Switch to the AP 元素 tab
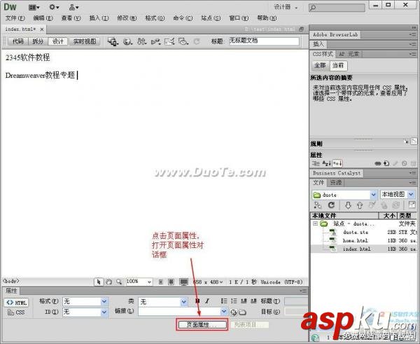This screenshot has height=344, width=420. tap(349, 54)
